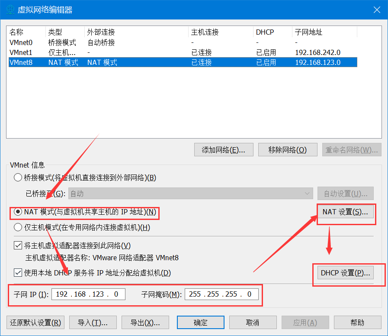Click the disabled 重命名网络(W)... button
This screenshot has height=336, width=388.
352,150
